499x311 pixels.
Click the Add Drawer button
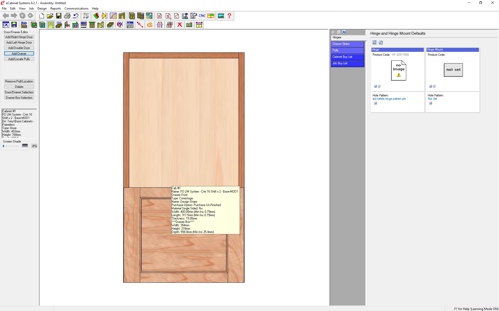click(x=19, y=54)
